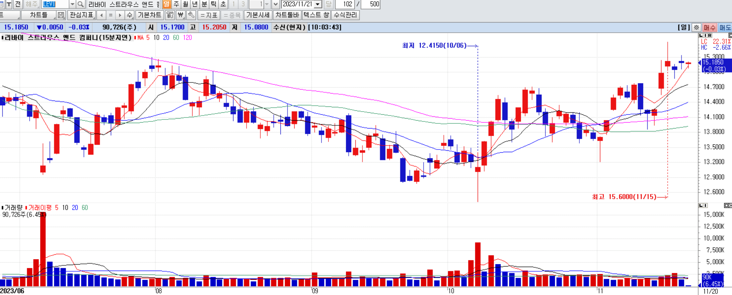Click the magnifier stock search icon
This screenshot has height=295, width=732.
pos(80,4)
